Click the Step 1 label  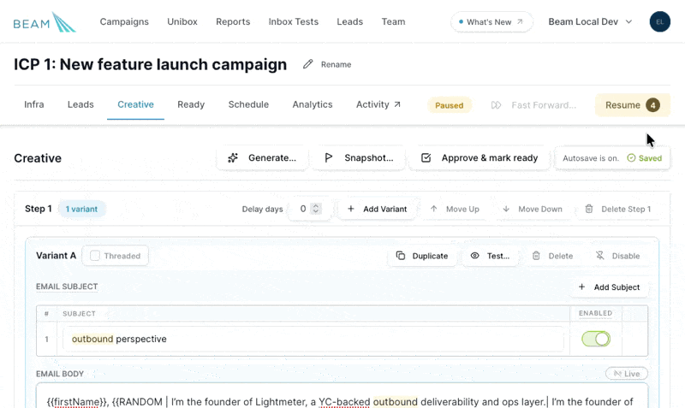[x=39, y=209]
